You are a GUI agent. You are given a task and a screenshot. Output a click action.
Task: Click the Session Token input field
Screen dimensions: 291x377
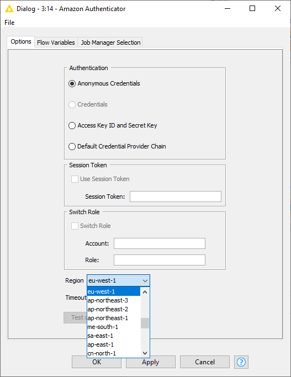(x=176, y=197)
